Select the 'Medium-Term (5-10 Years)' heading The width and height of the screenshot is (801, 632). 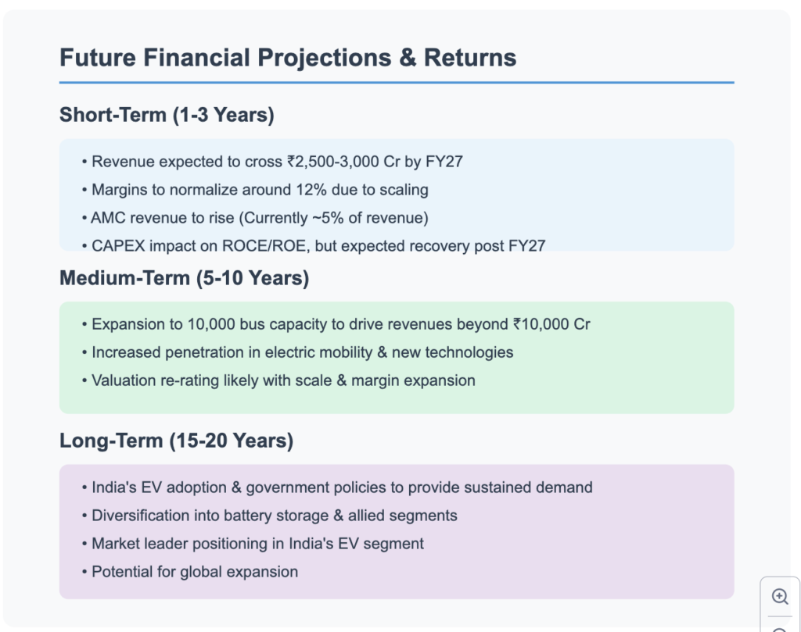184,278
